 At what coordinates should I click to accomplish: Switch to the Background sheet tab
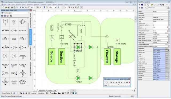click(42, 90)
